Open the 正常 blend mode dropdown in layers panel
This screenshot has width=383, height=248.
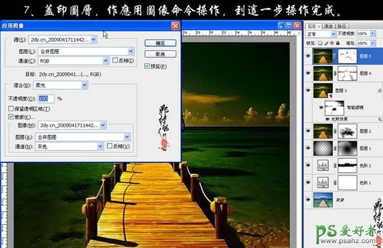coord(319,34)
